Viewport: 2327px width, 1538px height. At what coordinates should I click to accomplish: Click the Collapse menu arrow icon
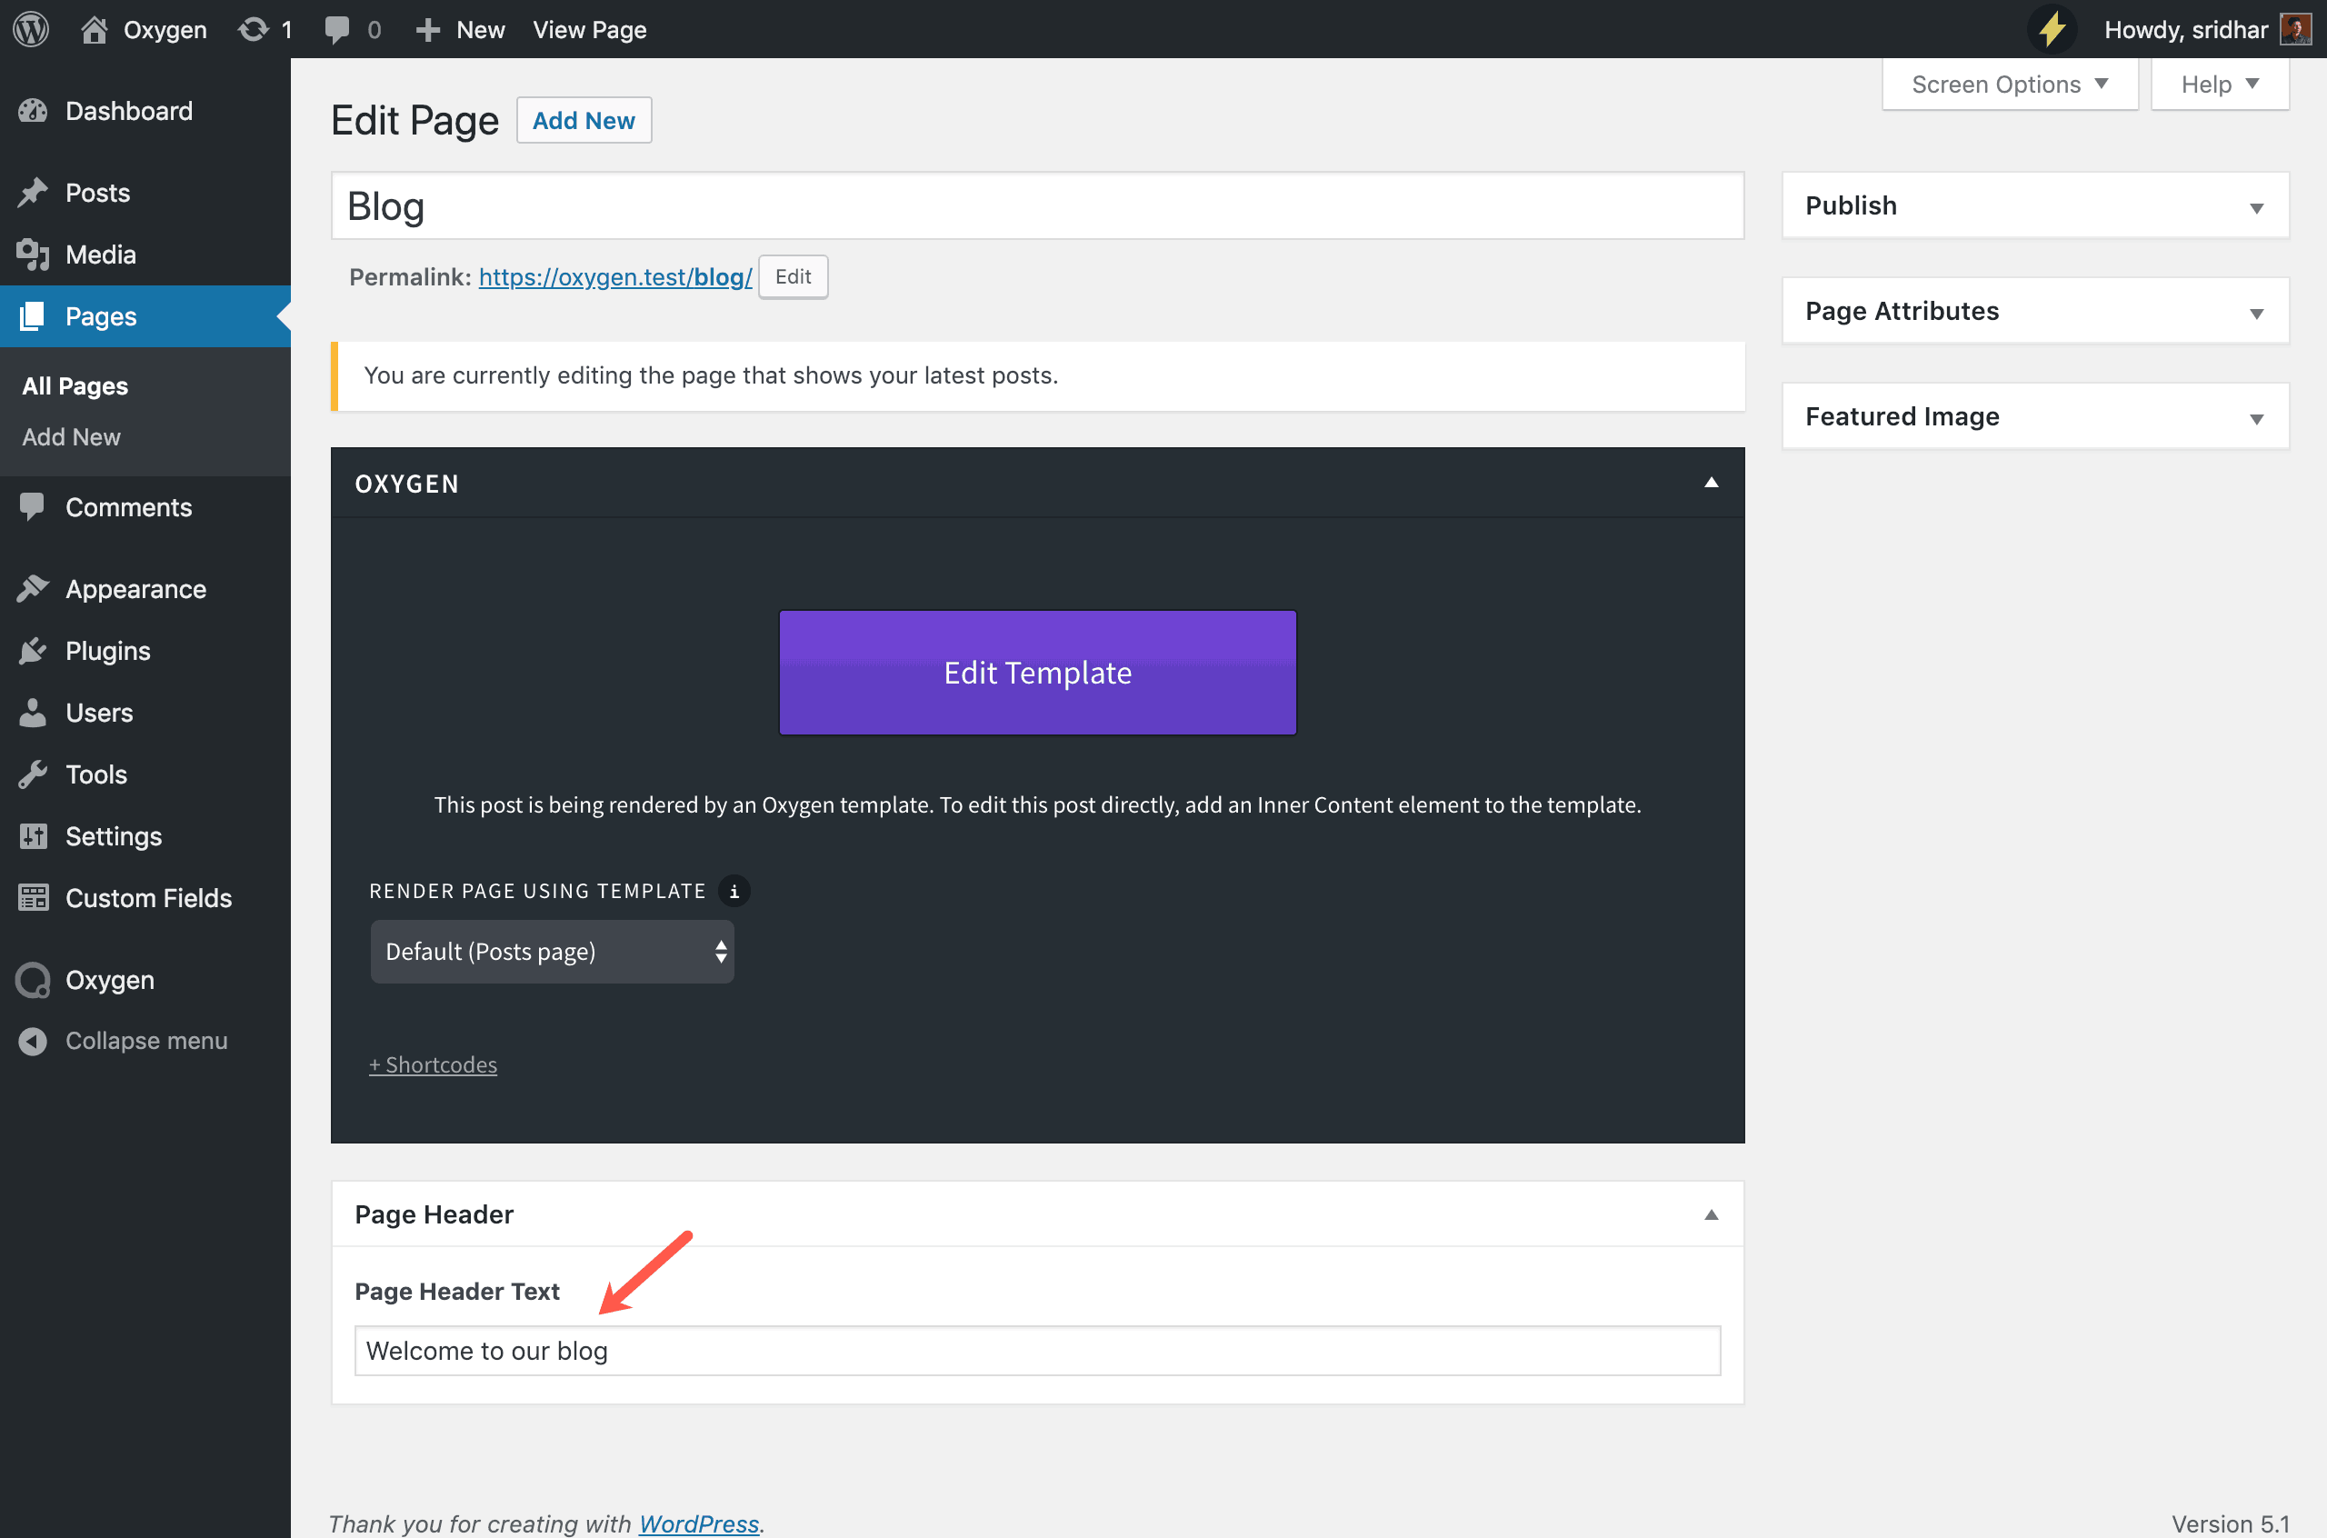point(33,1041)
